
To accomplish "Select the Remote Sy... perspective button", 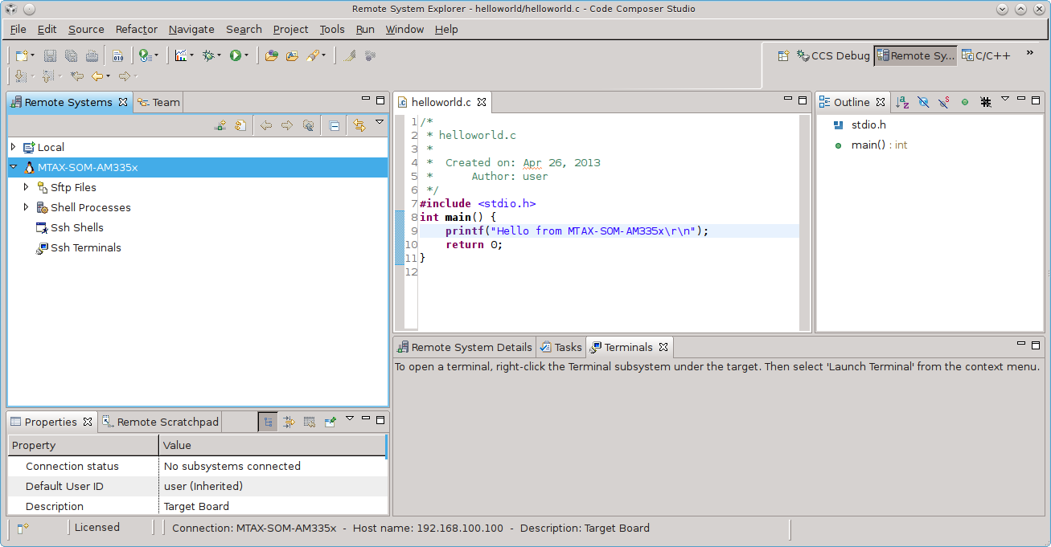I will pos(915,55).
